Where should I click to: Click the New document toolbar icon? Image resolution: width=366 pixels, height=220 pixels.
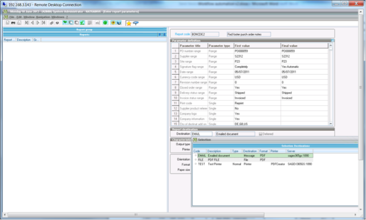[x=7, y=23]
